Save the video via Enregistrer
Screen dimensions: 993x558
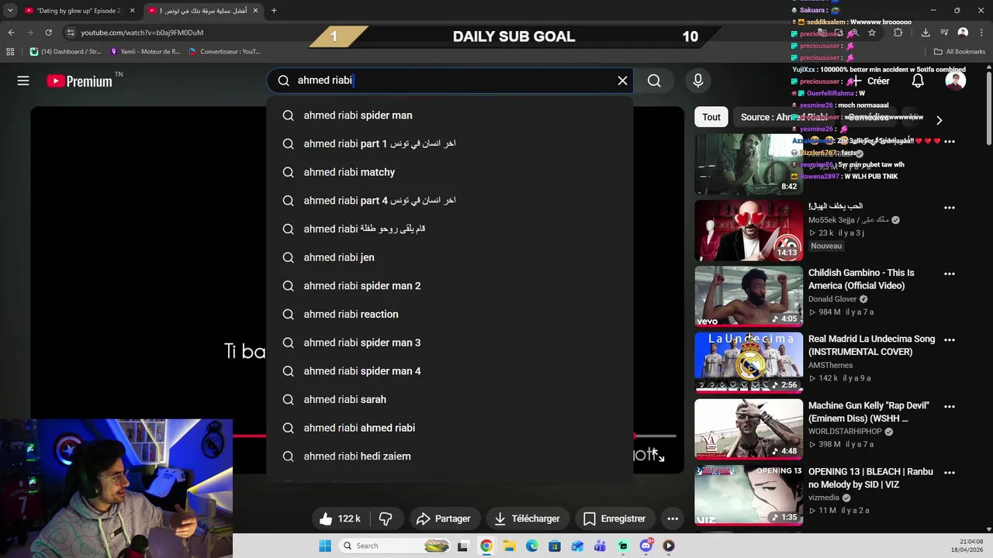coord(614,518)
